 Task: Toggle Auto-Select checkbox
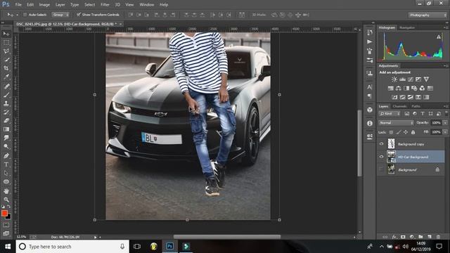click(25, 15)
